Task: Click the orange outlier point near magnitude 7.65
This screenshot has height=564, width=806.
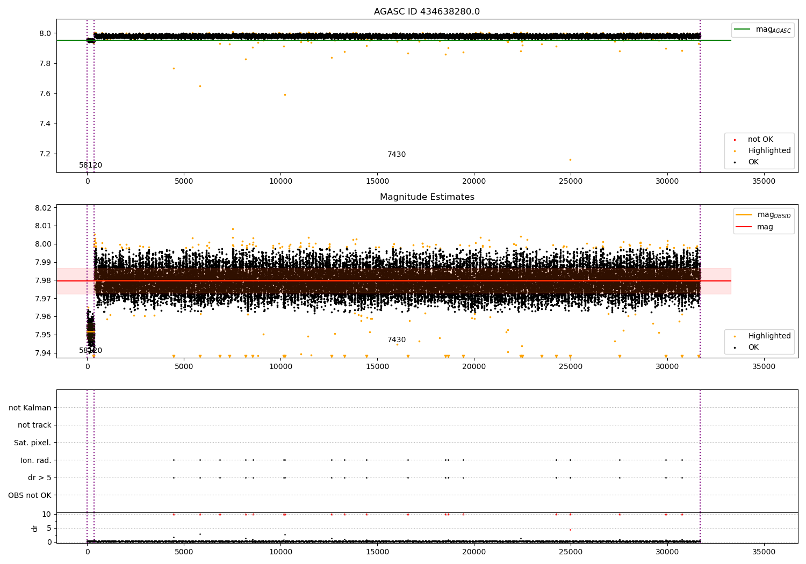Action: click(200, 86)
